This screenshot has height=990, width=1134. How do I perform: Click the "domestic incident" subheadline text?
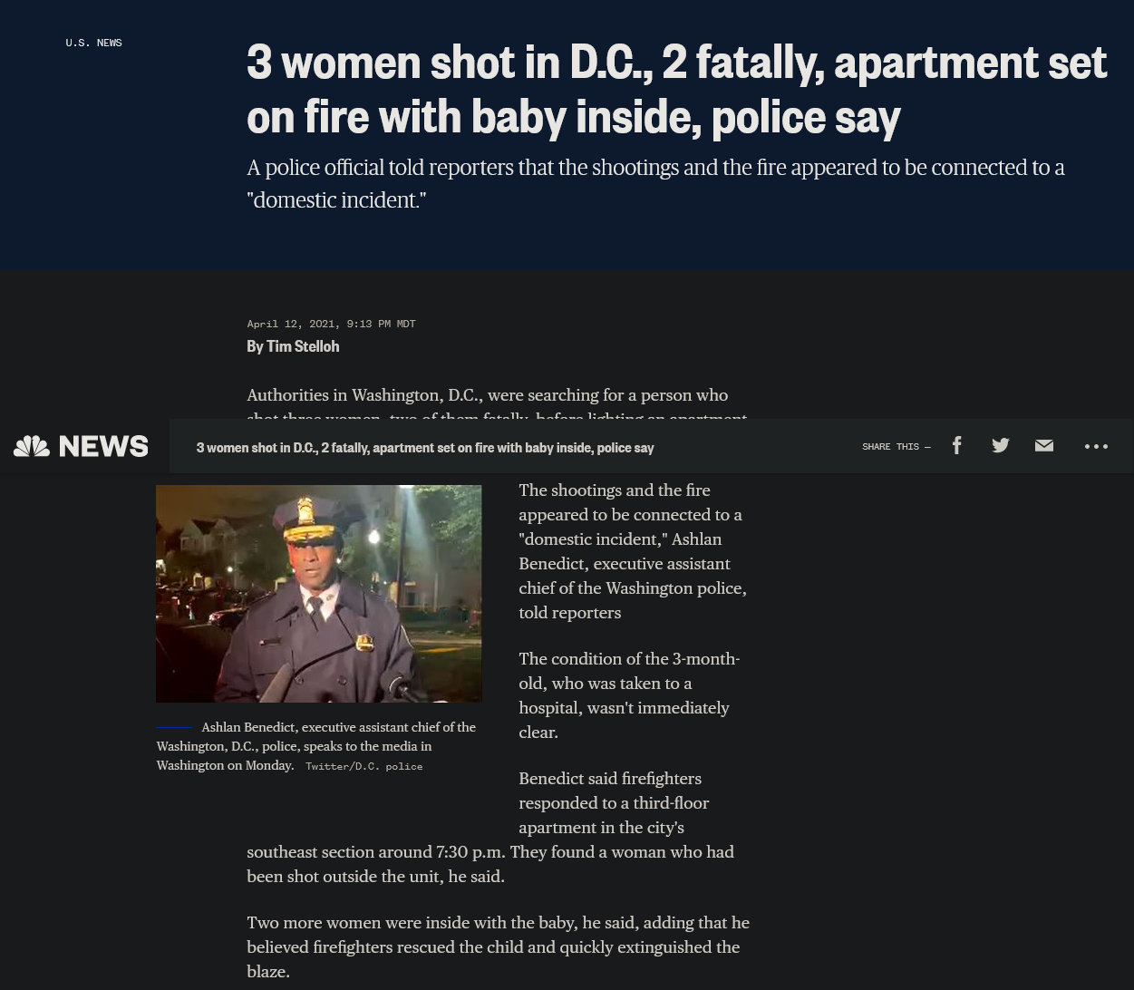pos(655,184)
